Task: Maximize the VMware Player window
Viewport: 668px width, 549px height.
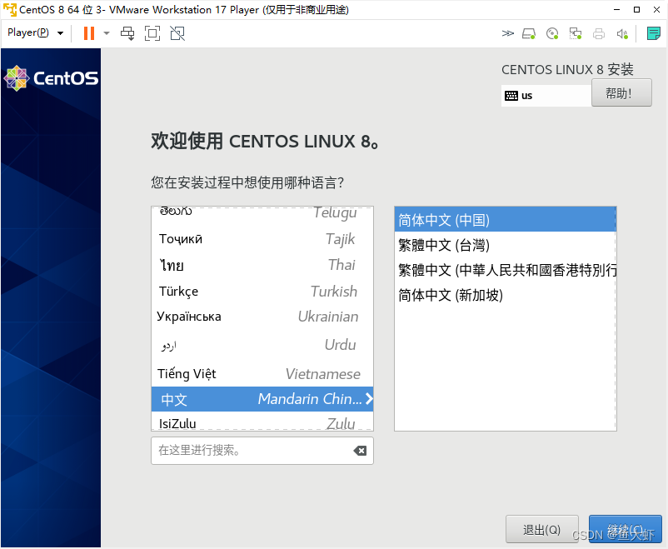Action: (x=636, y=9)
